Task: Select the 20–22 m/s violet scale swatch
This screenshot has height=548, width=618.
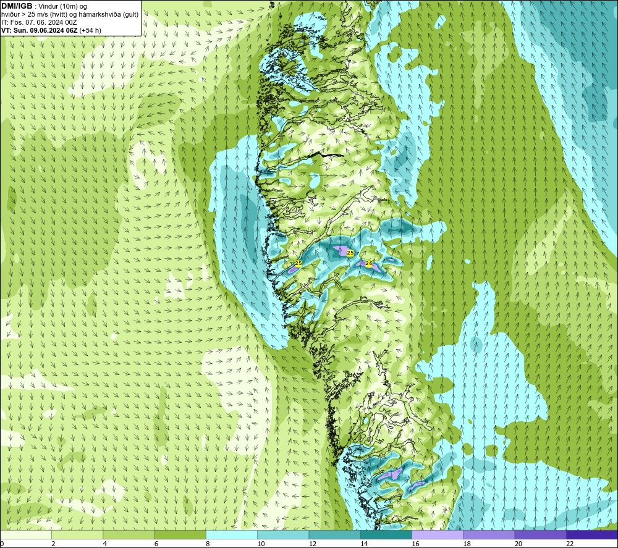Action: coord(540,534)
